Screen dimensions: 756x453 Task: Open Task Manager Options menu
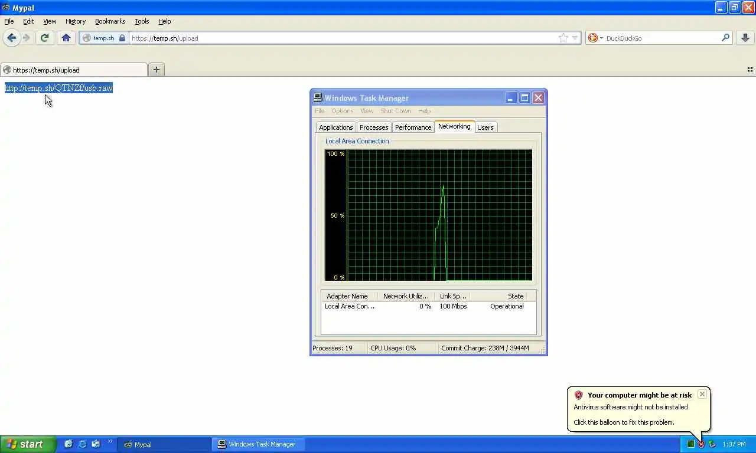tap(342, 111)
